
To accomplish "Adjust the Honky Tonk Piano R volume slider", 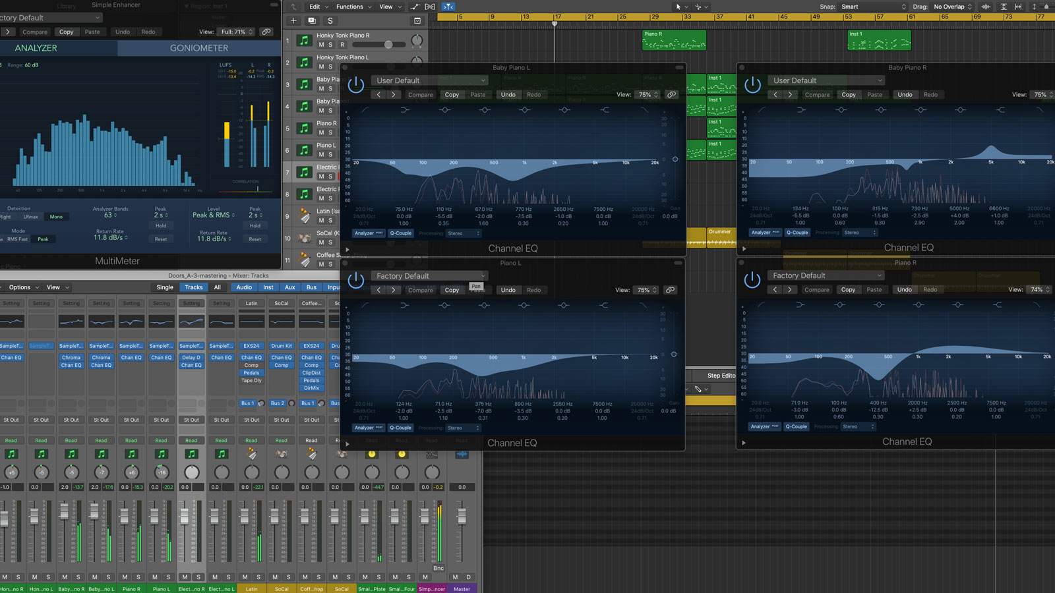I will (x=388, y=45).
